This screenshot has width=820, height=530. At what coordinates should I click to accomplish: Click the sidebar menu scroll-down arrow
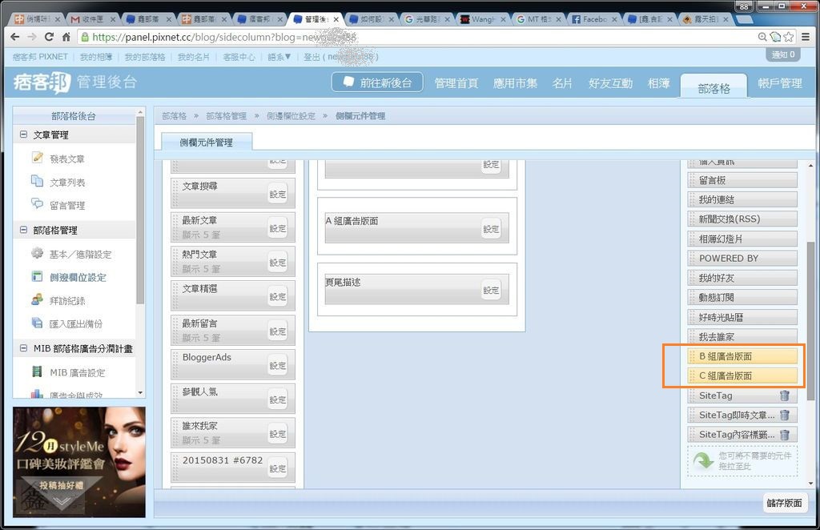[140, 392]
